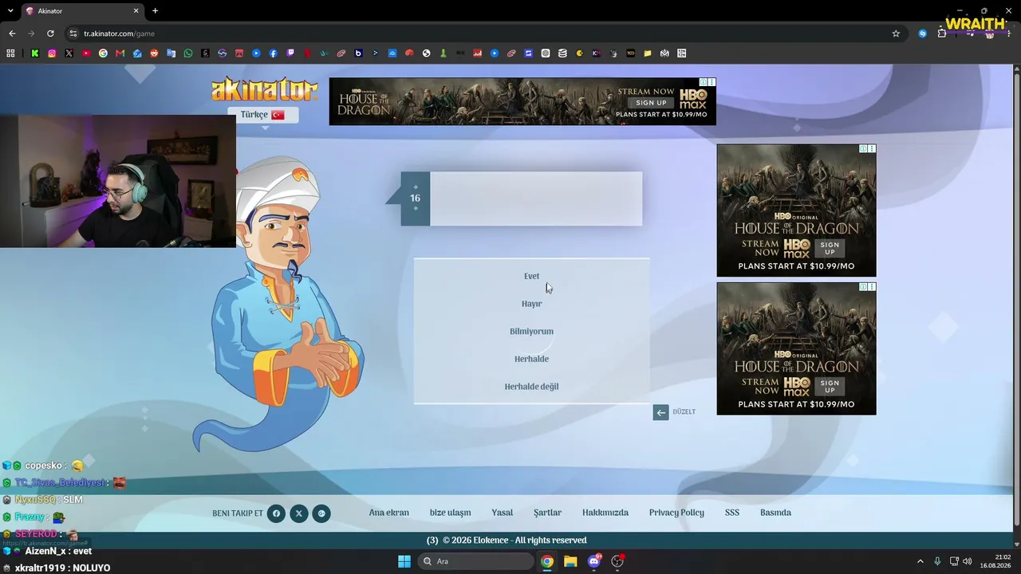Open Akinator's X follow icon
Viewport: 1021px width, 574px height.
pos(298,513)
